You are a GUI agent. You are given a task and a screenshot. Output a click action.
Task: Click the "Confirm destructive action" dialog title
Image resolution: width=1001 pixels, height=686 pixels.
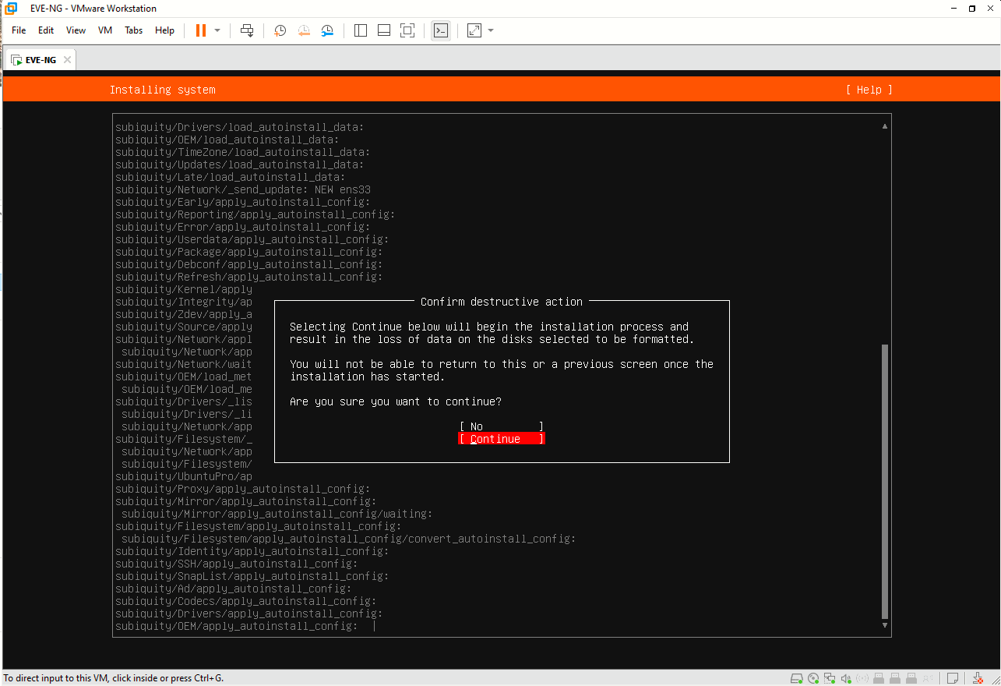(x=501, y=302)
